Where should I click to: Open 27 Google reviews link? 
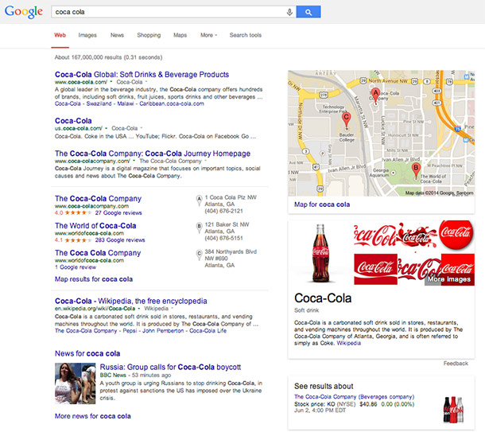(x=118, y=213)
